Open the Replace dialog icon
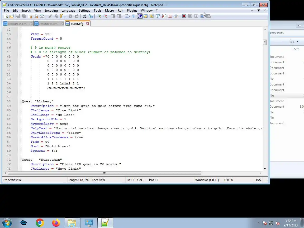Screen dimensions: 304x228 (91, 16)
